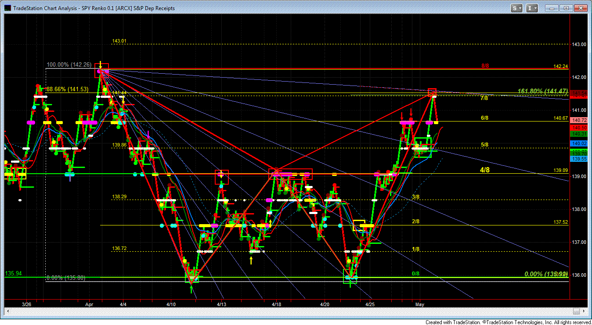The width and height of the screenshot is (592, 325).
Task: Select the '161.80% (141.47)' extension label
Action: [543, 91]
